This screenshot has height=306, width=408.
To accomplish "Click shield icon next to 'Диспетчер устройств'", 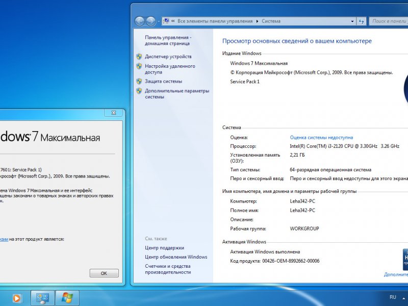I will (x=139, y=57).
